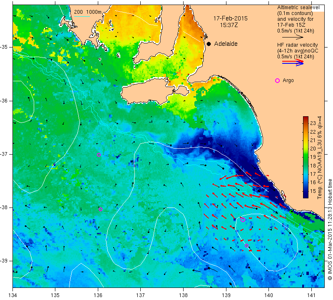This screenshot has width=333, height=300.
Task: Click the black Adelaide city marker dot
Action: click(x=209, y=44)
